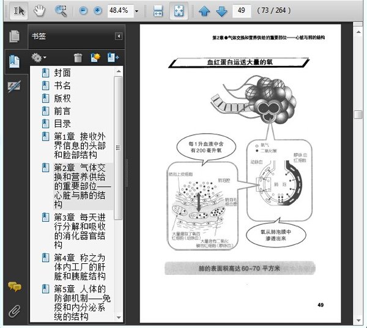
Task: Zoom in with the plus button
Action: point(98,10)
